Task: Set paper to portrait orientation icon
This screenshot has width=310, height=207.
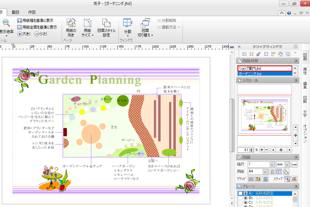Action: [x=272, y=172]
